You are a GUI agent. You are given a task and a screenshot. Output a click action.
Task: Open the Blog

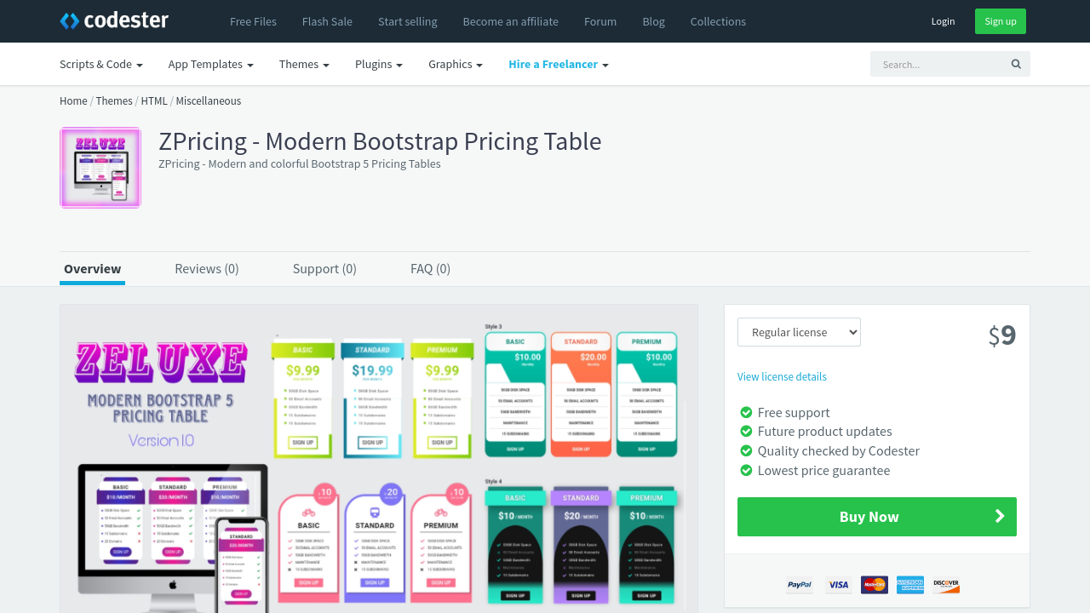point(654,21)
